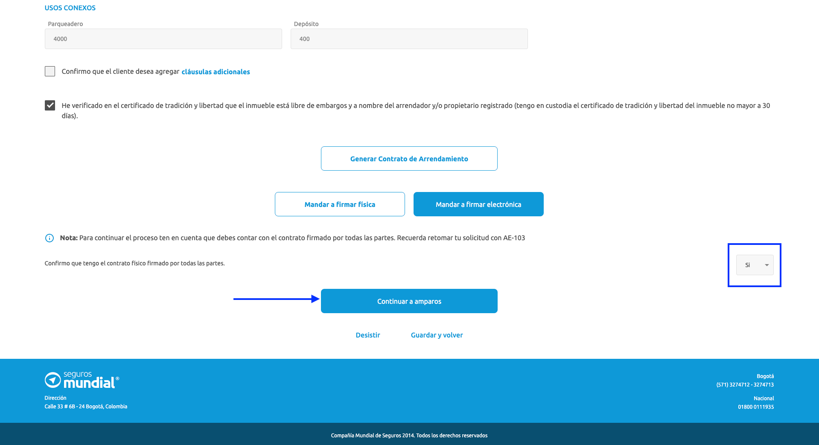
Task: Select Guardar y volver
Action: click(437, 335)
